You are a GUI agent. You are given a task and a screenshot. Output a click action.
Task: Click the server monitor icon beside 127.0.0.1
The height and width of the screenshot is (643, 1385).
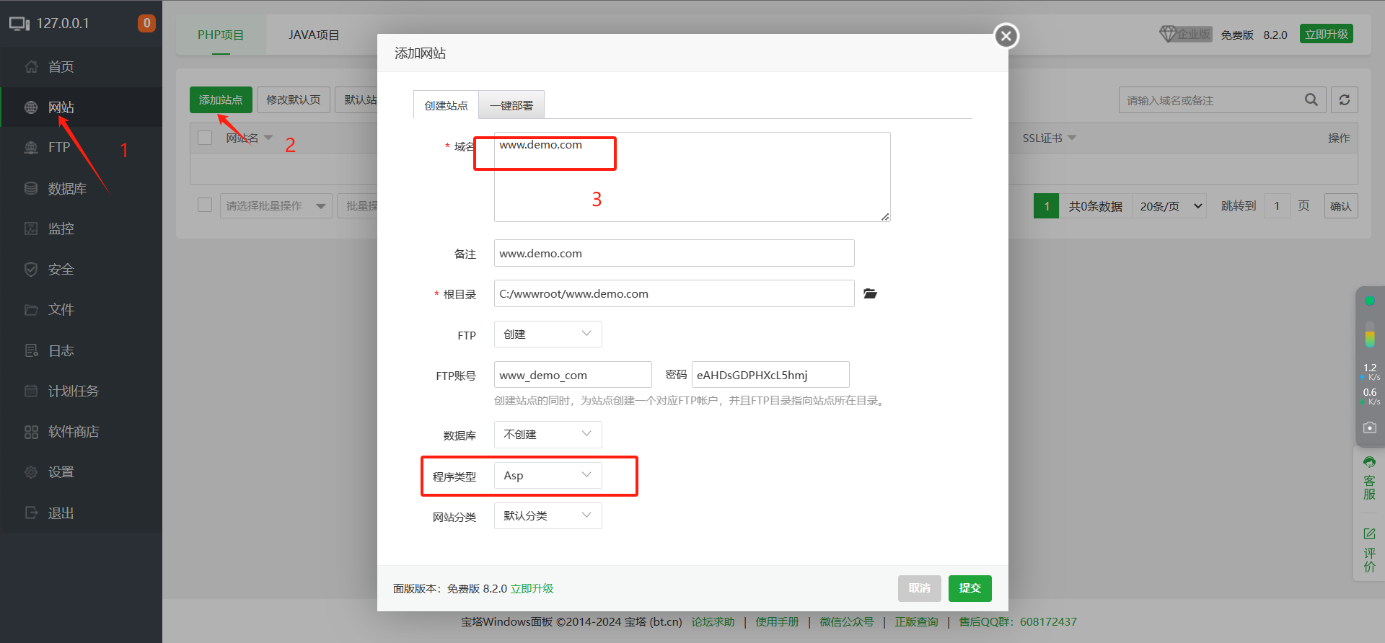[x=19, y=24]
